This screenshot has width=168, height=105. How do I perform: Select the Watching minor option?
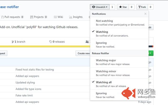119,73
